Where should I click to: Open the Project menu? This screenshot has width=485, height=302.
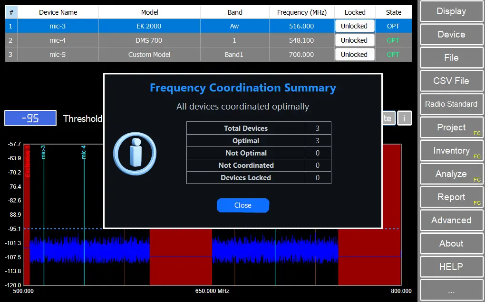click(451, 128)
